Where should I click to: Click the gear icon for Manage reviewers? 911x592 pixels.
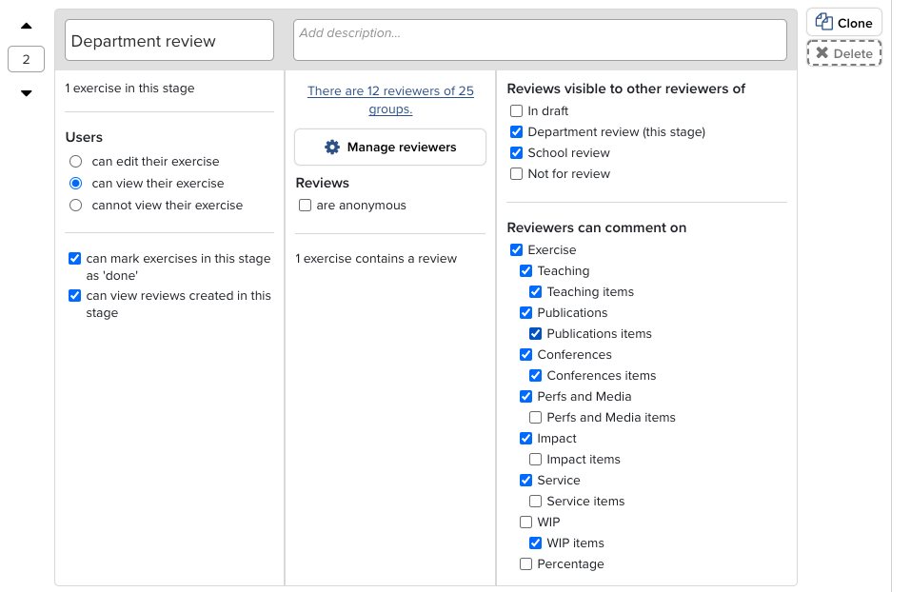pos(332,148)
